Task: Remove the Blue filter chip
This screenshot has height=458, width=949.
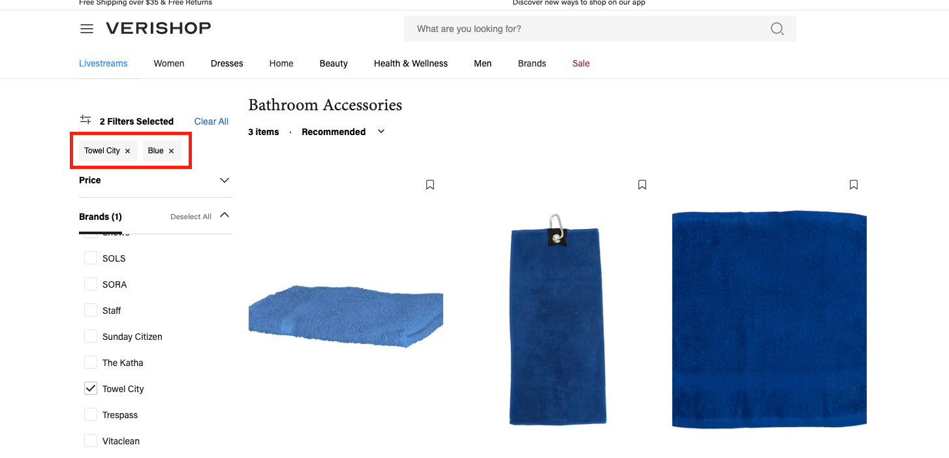Action: click(x=171, y=151)
